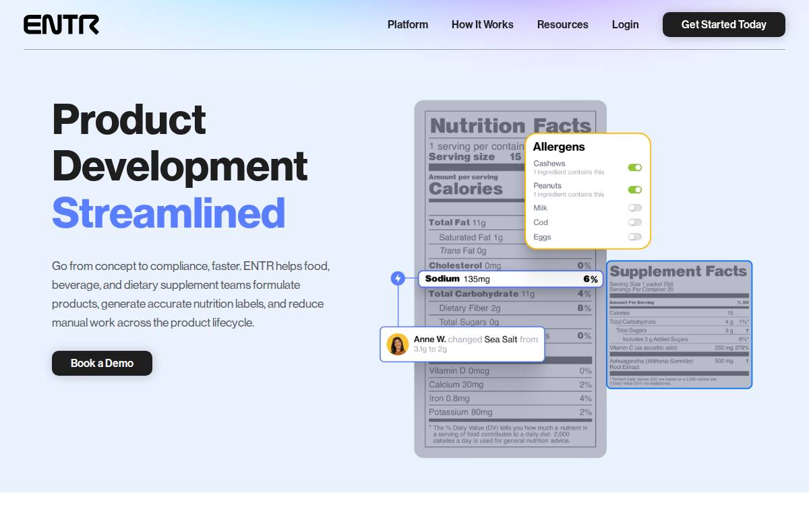Click the Supplement Facts label card
Image resolution: width=809 pixels, height=505 pixels.
pyautogui.click(x=680, y=325)
